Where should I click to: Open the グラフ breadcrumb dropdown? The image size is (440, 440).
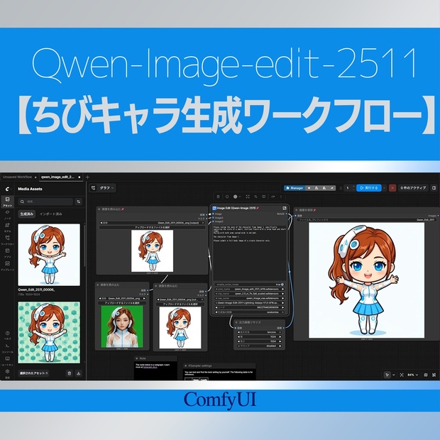(106, 188)
